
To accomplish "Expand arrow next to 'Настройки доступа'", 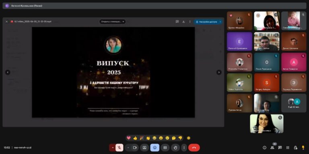I will [x=220, y=22].
